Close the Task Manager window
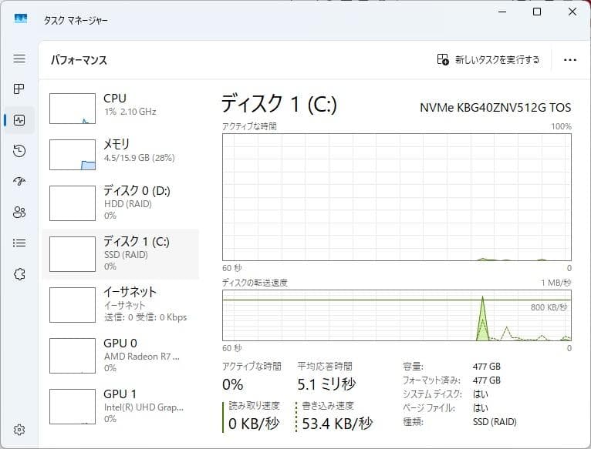The height and width of the screenshot is (449, 591). pyautogui.click(x=572, y=12)
